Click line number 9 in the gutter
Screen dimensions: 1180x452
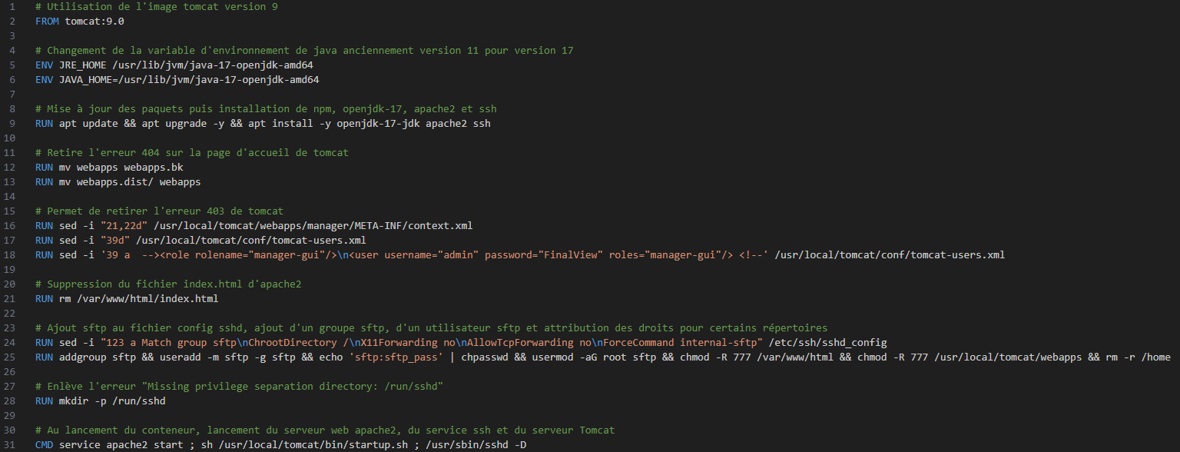click(x=12, y=123)
